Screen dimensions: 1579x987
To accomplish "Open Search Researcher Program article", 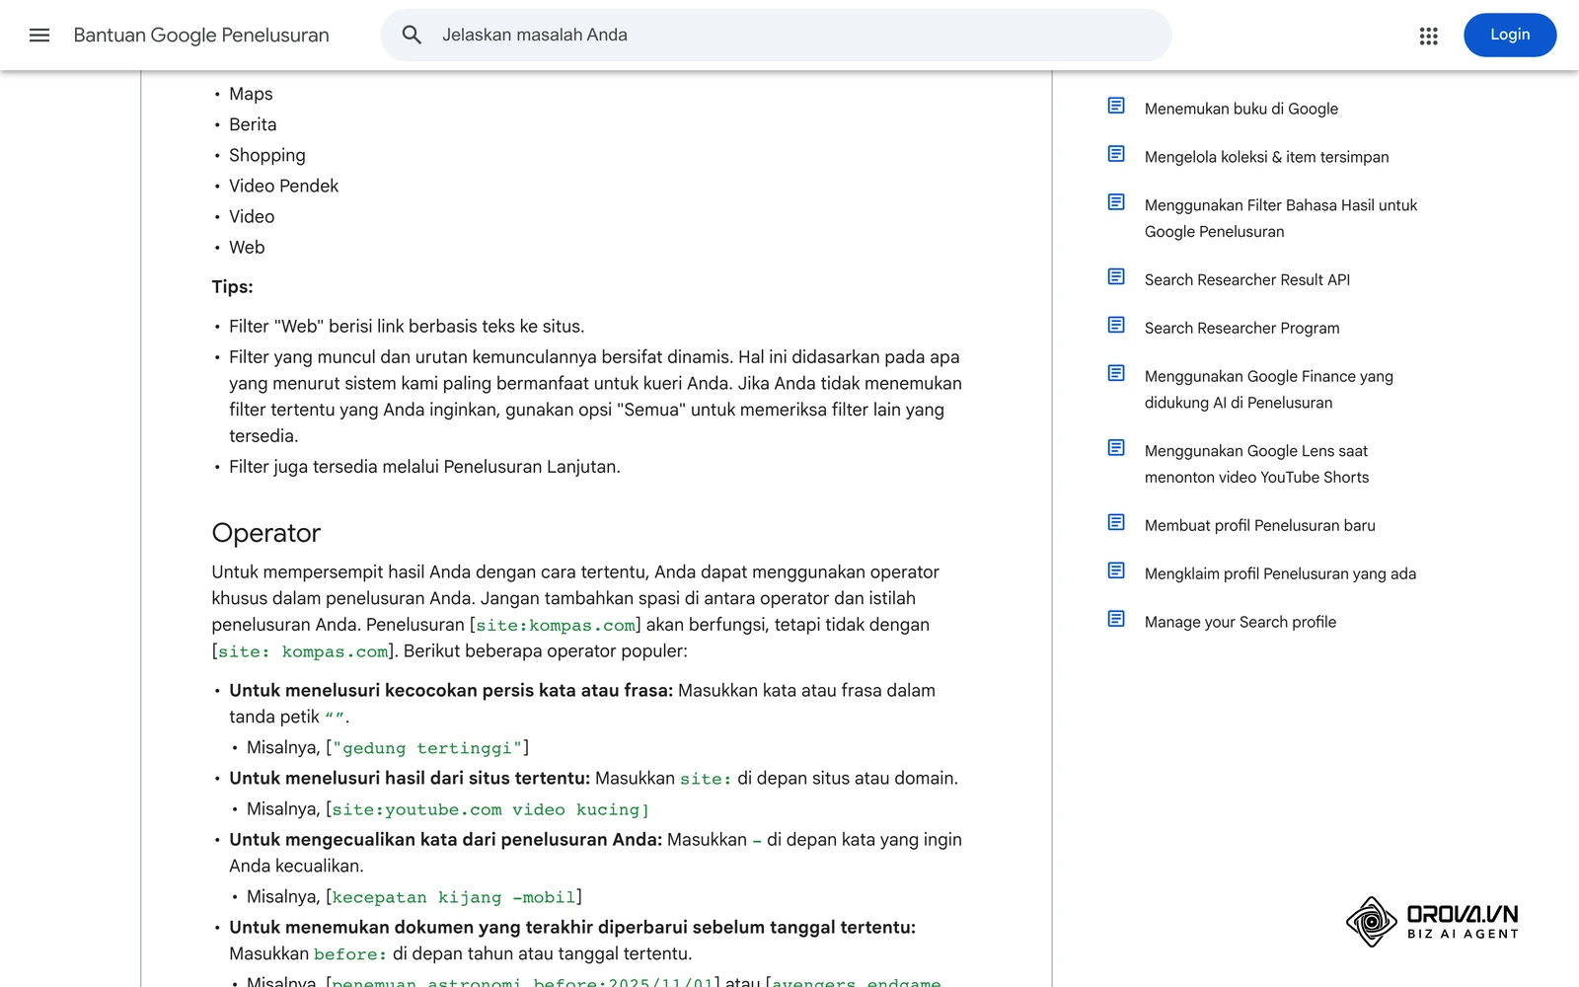I will click(1241, 329).
